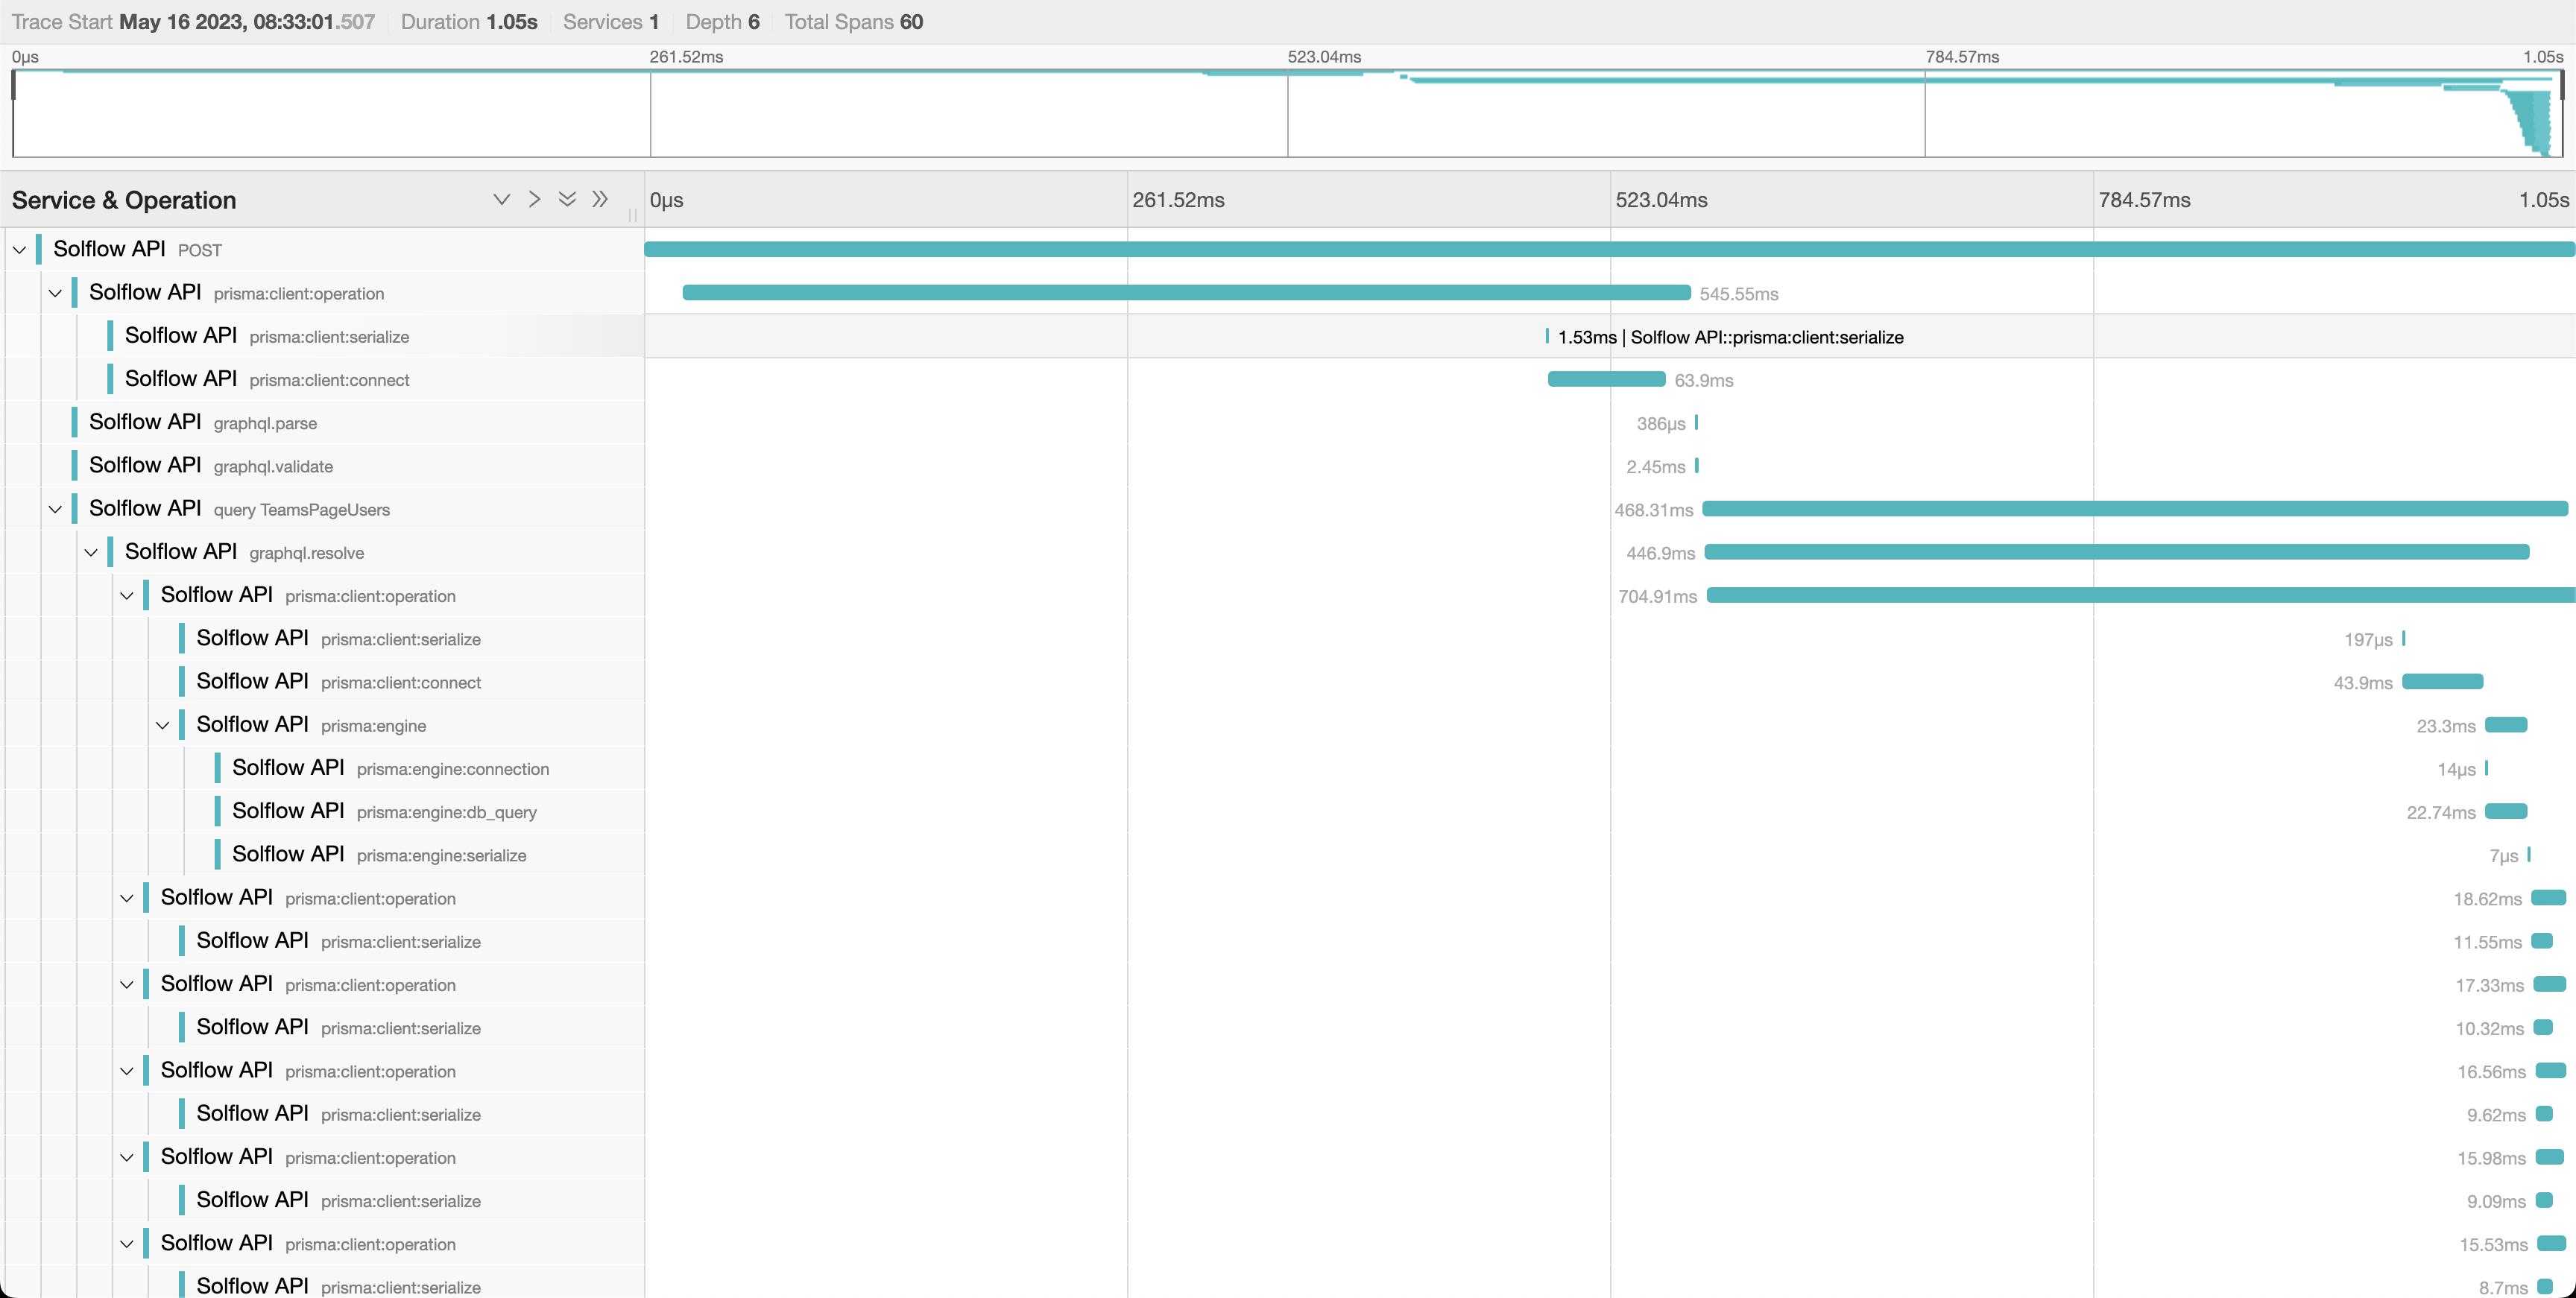This screenshot has height=1298, width=2576.
Task: Collapse the first prisma:client:operation span
Action: (x=55, y=293)
